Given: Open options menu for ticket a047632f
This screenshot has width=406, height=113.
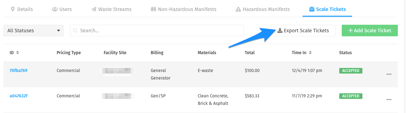Looking at the screenshot, I should click(x=389, y=100).
